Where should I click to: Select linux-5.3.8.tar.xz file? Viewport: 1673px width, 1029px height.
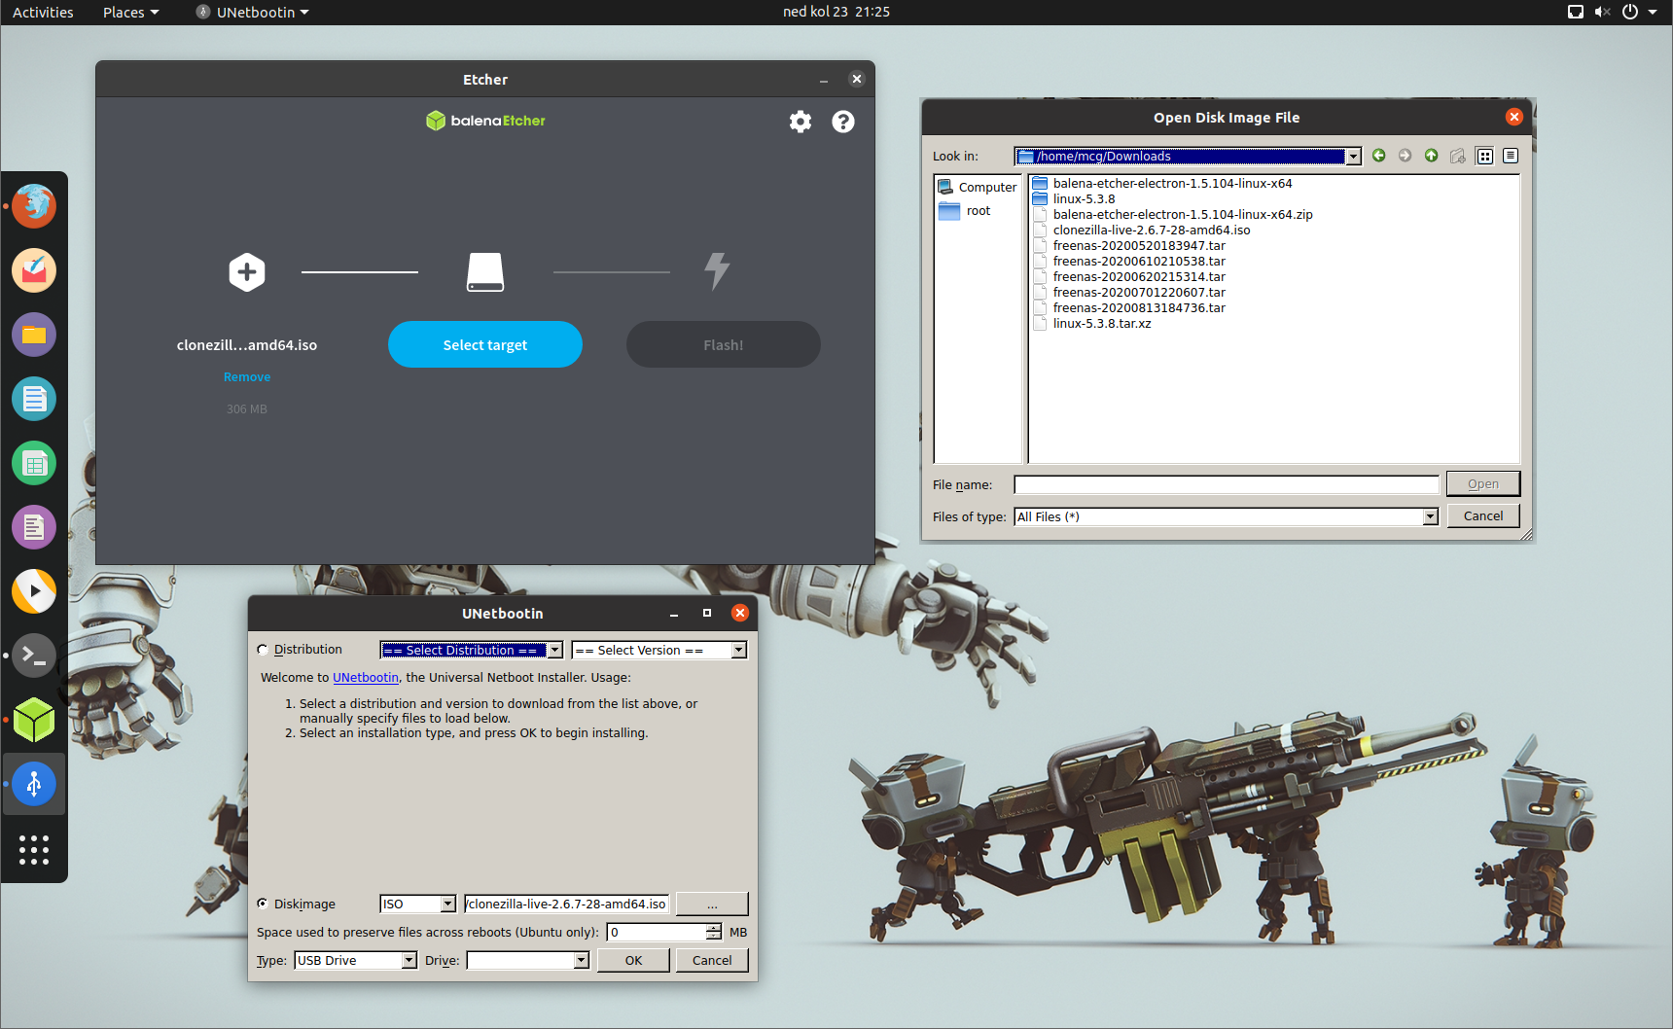click(1102, 324)
